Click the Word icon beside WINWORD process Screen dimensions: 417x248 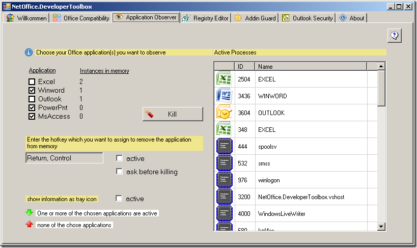(x=224, y=96)
